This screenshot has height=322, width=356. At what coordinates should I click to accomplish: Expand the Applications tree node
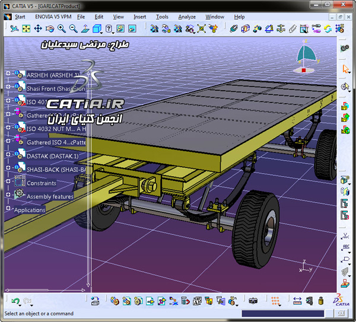pos(8,208)
